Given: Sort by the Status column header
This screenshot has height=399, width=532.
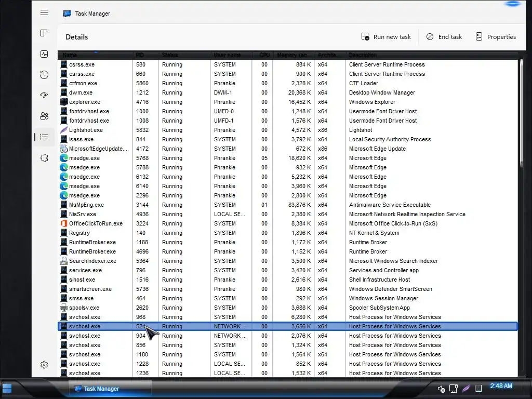Looking at the screenshot, I should point(184,55).
